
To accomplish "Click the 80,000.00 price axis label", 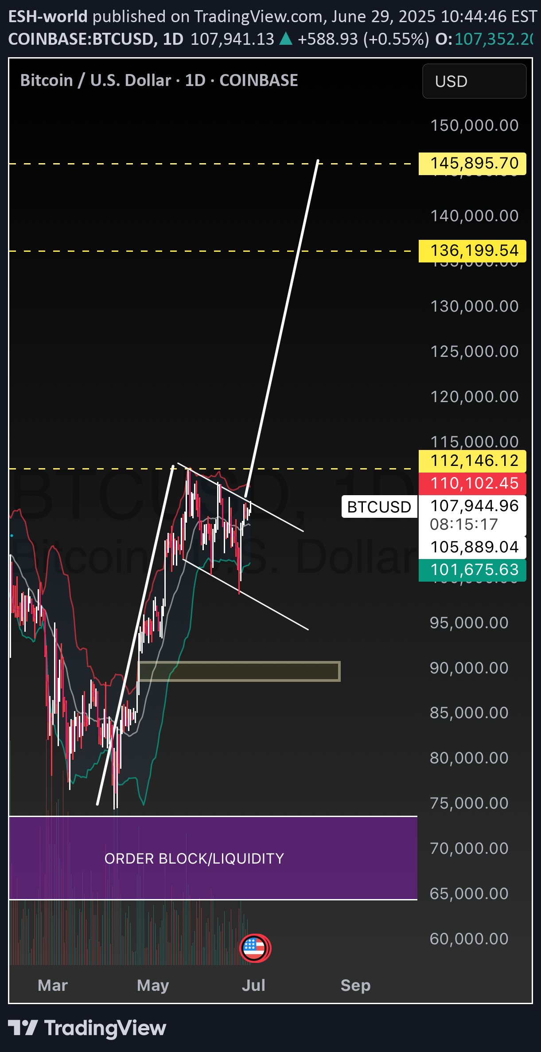I will click(469, 758).
